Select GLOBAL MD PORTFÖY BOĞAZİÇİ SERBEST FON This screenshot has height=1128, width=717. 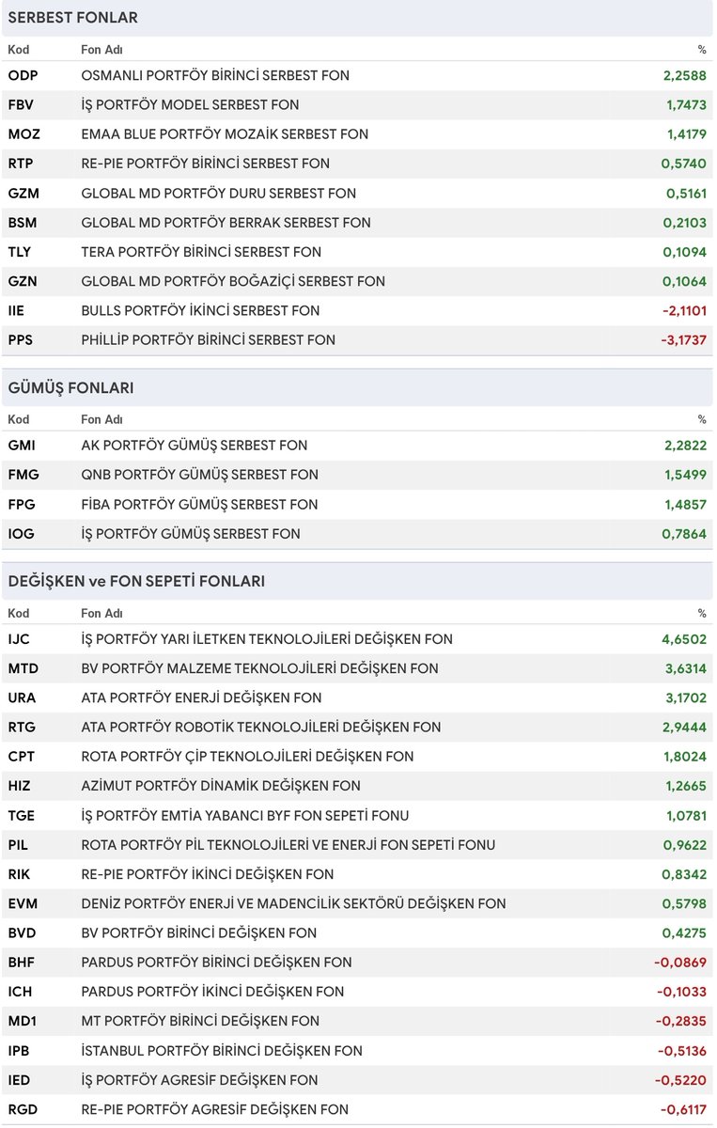(233, 281)
